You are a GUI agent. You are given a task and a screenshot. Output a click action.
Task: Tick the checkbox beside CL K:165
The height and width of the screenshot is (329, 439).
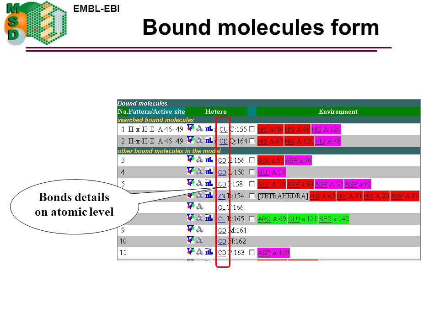tap(252, 218)
